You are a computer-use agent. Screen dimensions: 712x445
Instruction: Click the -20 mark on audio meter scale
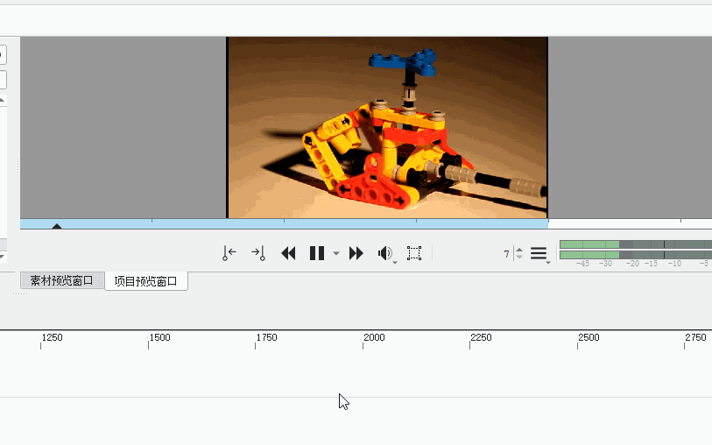tap(632, 264)
